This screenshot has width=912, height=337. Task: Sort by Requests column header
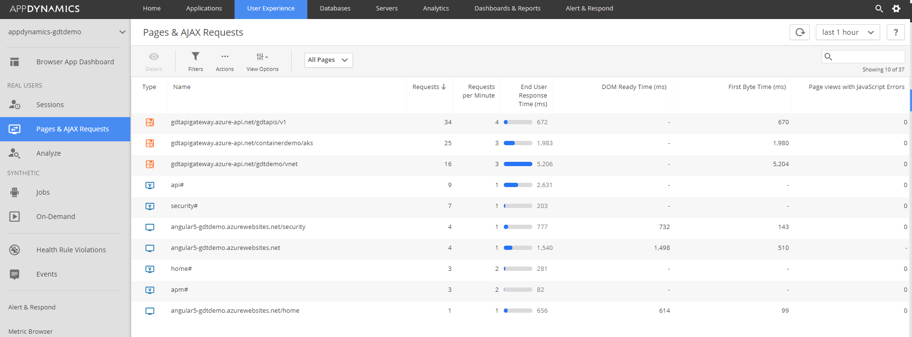click(x=429, y=87)
